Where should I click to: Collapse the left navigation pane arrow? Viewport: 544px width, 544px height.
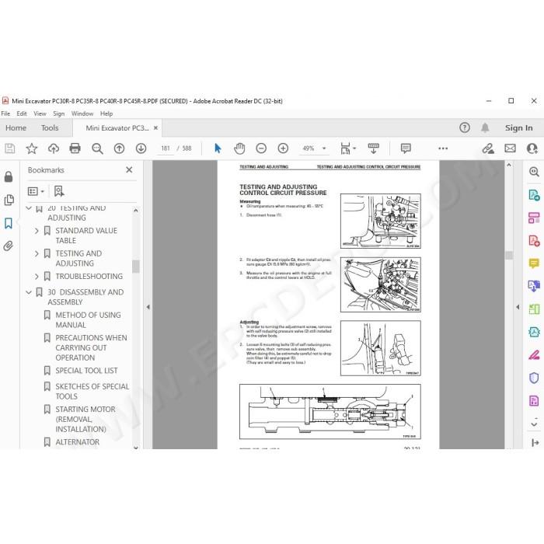[x=148, y=307]
